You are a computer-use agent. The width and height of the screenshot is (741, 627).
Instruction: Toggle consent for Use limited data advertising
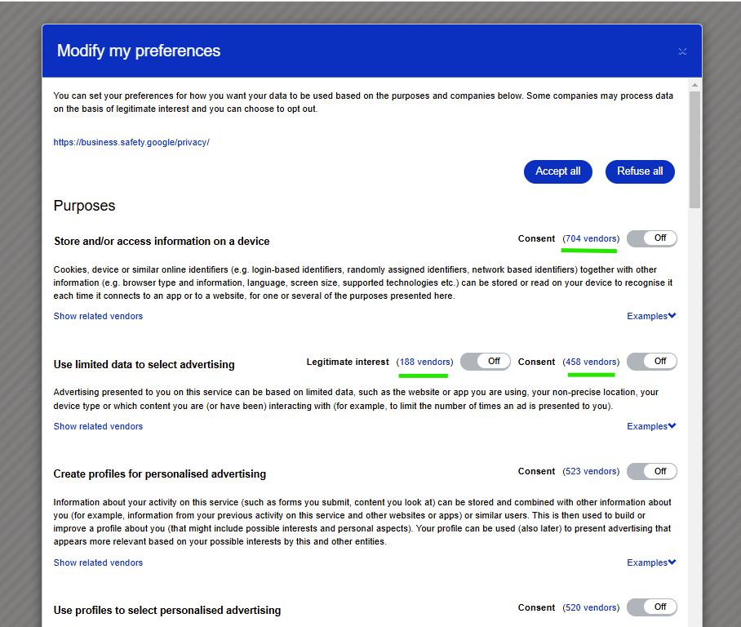(x=651, y=362)
